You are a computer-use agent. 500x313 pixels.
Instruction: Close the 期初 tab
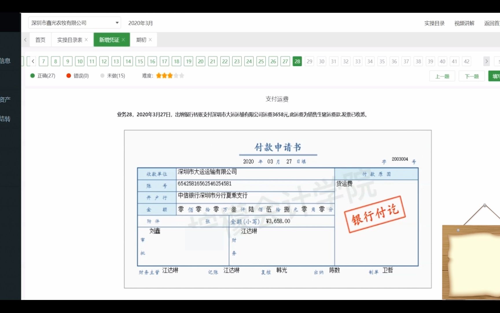[x=150, y=40]
